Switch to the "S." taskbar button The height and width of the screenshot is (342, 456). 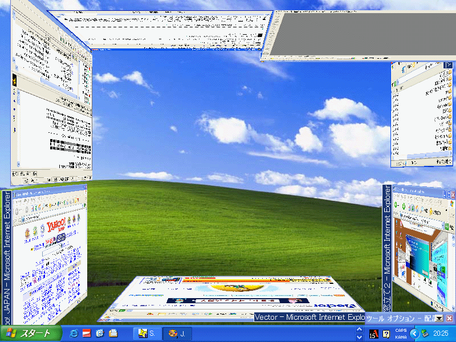(x=148, y=333)
